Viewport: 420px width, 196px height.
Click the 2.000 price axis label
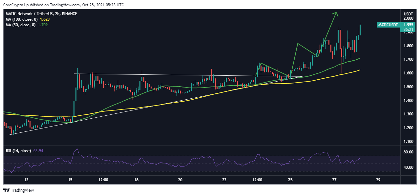[x=408, y=19]
